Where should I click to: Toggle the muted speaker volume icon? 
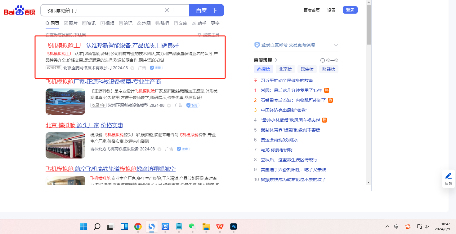pyautogui.click(x=427, y=227)
